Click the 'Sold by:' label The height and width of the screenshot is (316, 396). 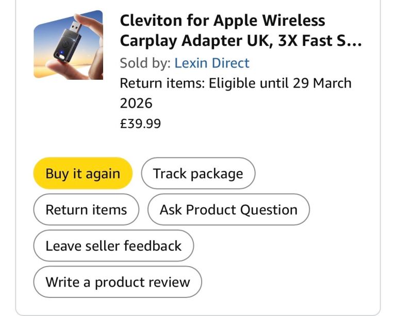coord(145,63)
